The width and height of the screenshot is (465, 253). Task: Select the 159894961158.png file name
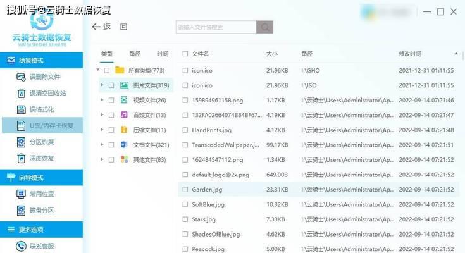pos(218,100)
